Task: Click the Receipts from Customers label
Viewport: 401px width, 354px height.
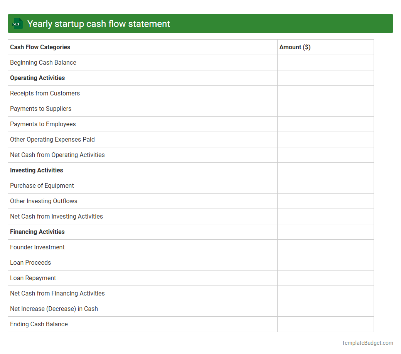Action: pyautogui.click(x=45, y=93)
